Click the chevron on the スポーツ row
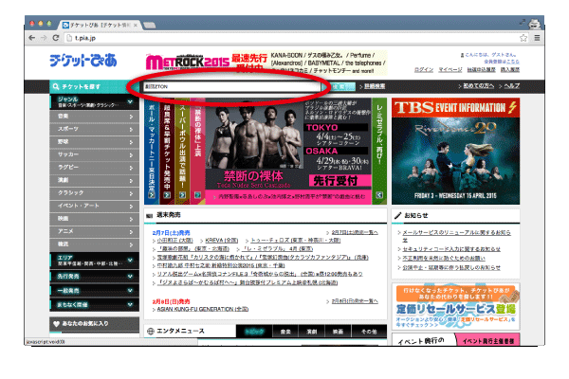 tap(131, 130)
